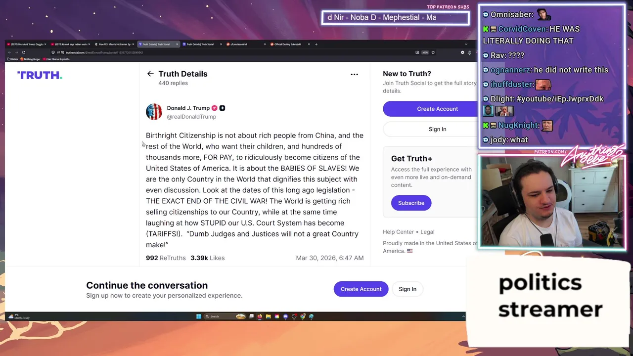Click the Dlight #youtube chat message
The height and width of the screenshot is (356, 633).
543,105
